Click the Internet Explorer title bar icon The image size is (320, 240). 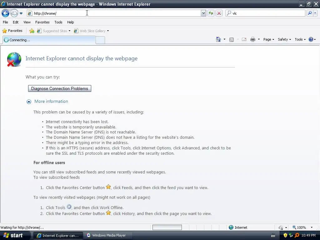click(x=3, y=4)
